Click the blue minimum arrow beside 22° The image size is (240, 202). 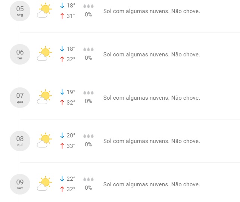pyautogui.click(x=62, y=179)
